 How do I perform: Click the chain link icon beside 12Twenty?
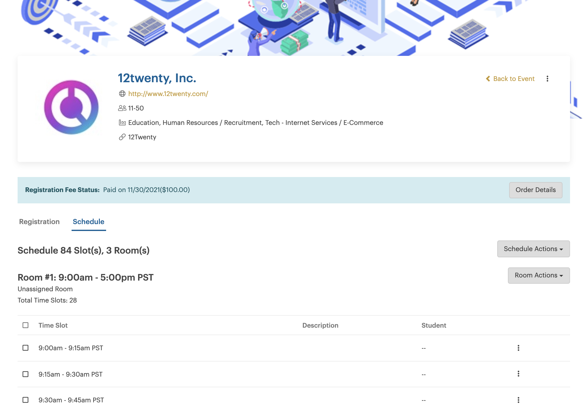pyautogui.click(x=122, y=137)
